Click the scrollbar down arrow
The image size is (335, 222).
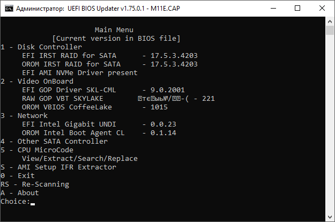pos(330,217)
